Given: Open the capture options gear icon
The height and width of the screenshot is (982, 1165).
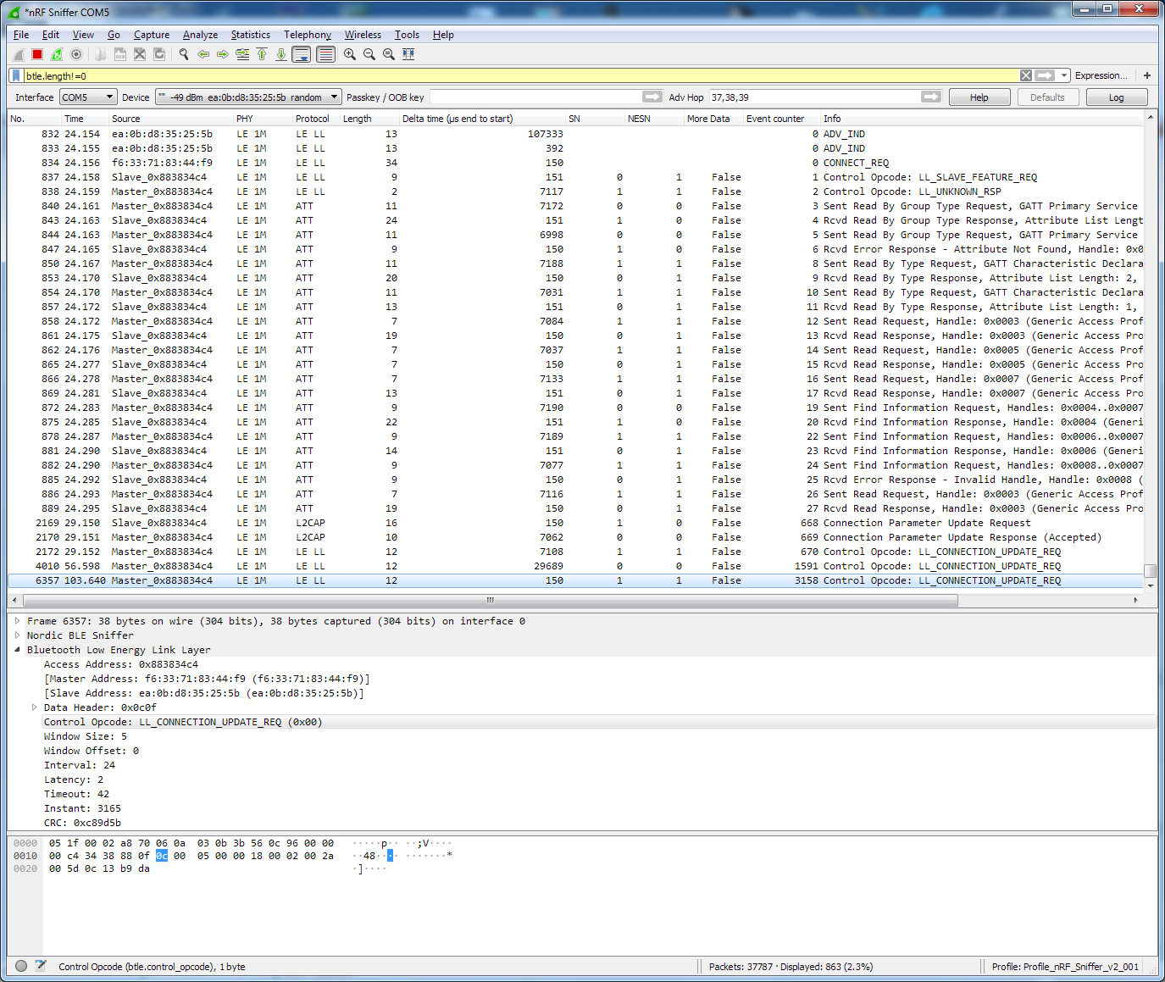Looking at the screenshot, I should click(76, 54).
